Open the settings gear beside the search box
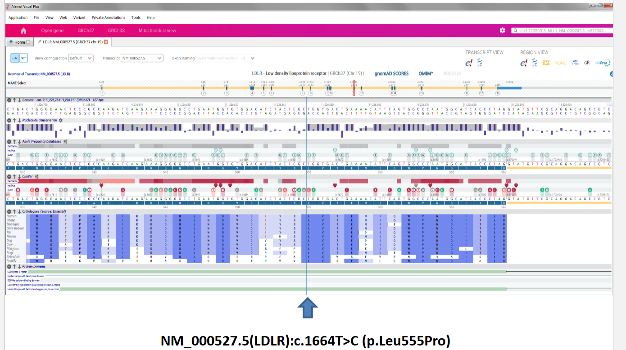 point(503,31)
